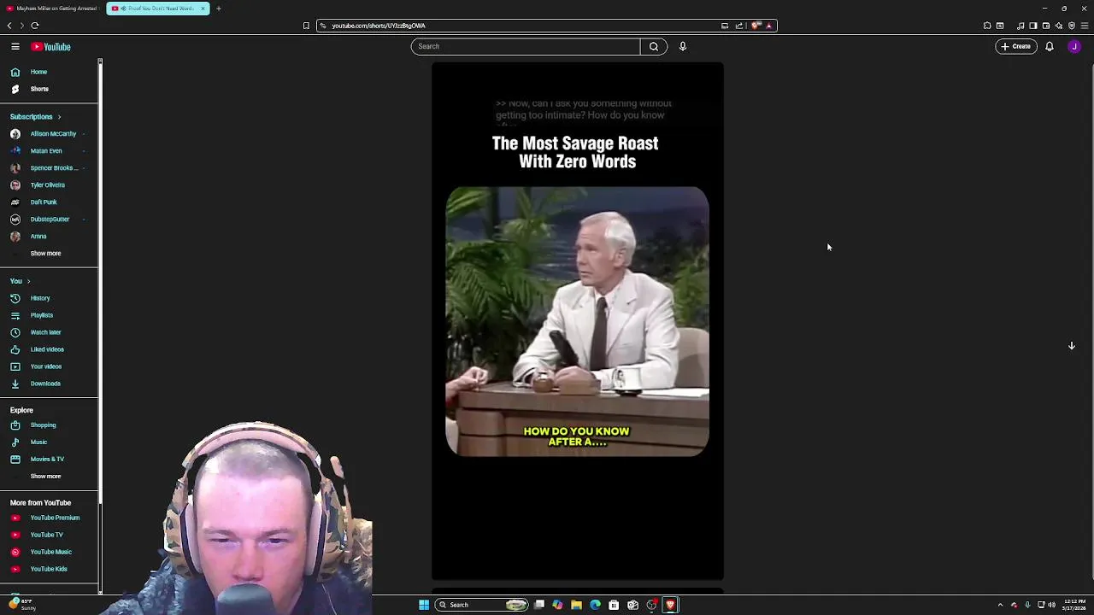The width and height of the screenshot is (1094, 615).
Task: Open Daft Punk channel subscription
Action: 49,202
